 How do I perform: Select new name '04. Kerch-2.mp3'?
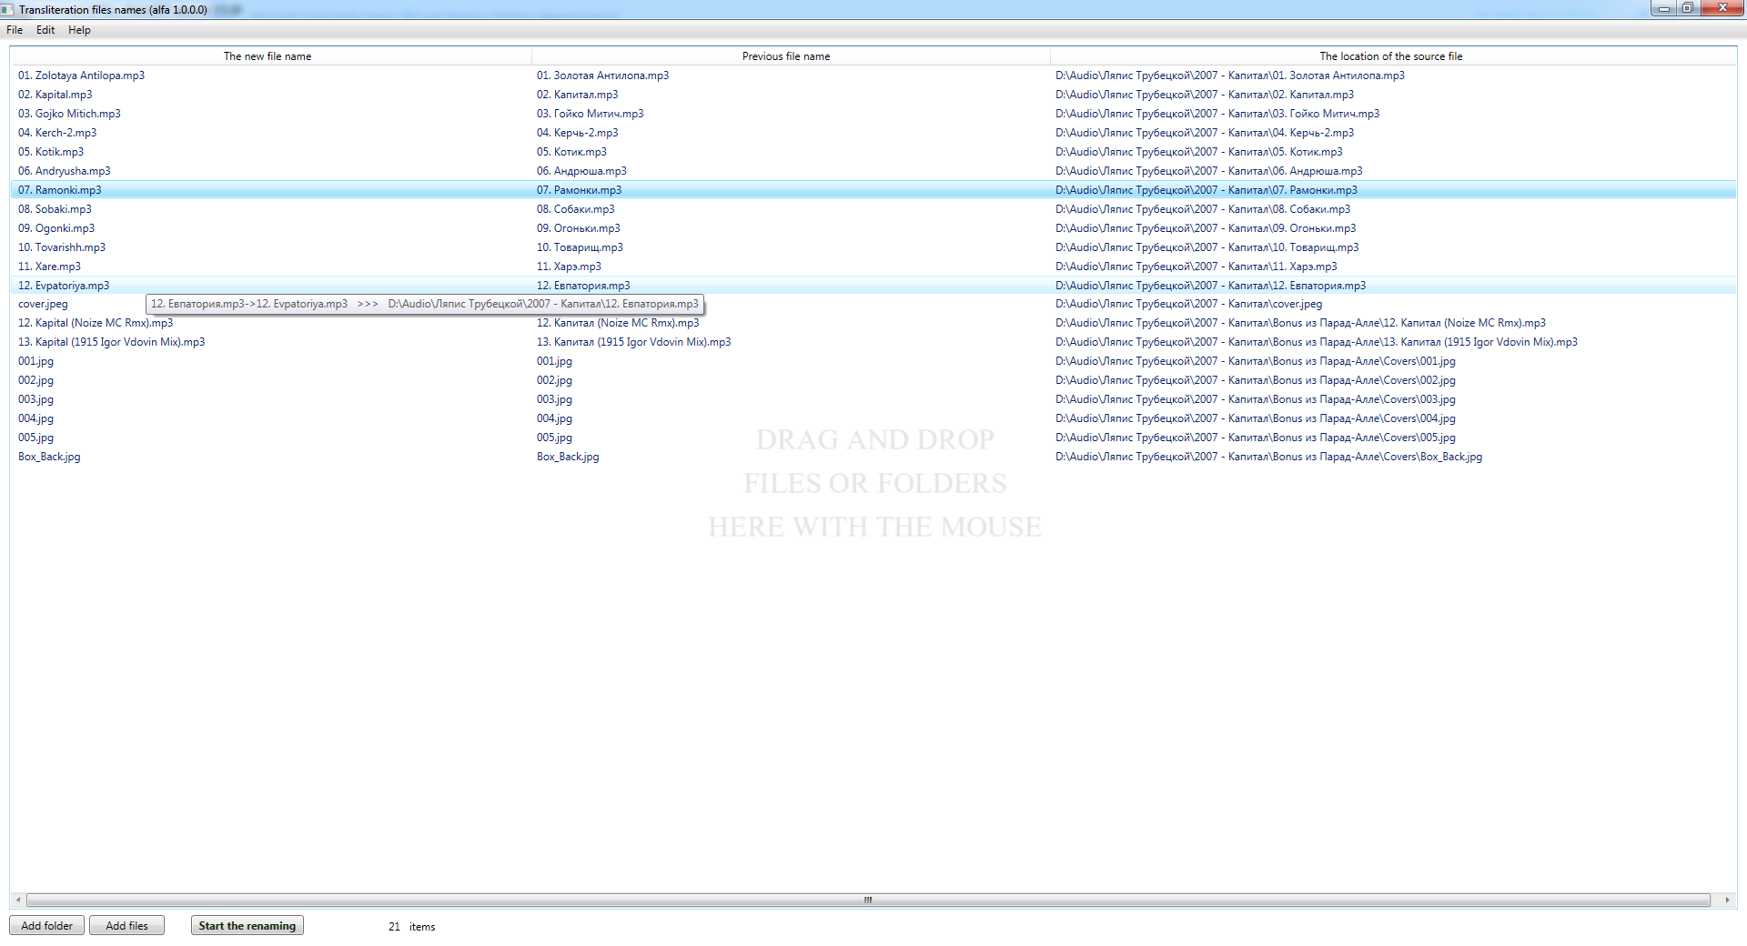click(57, 133)
